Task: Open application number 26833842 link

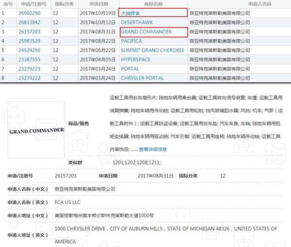Action: [29, 23]
